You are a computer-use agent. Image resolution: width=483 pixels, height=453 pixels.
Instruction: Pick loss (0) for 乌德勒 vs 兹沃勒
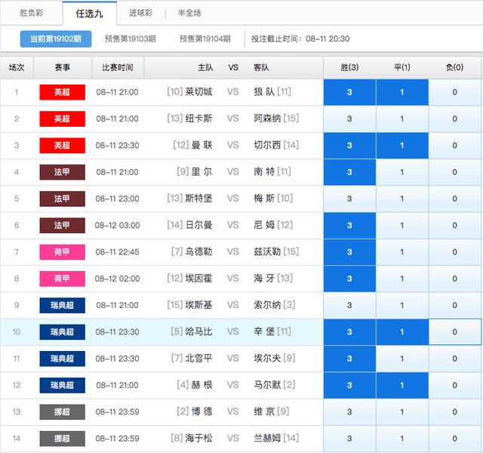tap(454, 252)
